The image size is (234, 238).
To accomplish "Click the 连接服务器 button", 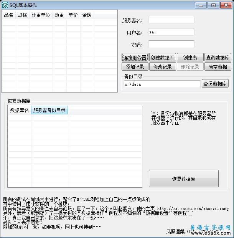I will (x=135, y=57).
